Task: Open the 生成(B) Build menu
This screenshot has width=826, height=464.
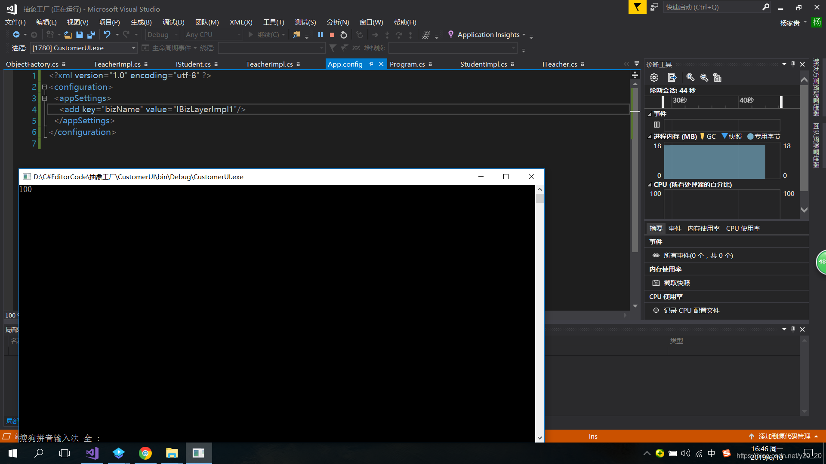Action: click(x=141, y=22)
